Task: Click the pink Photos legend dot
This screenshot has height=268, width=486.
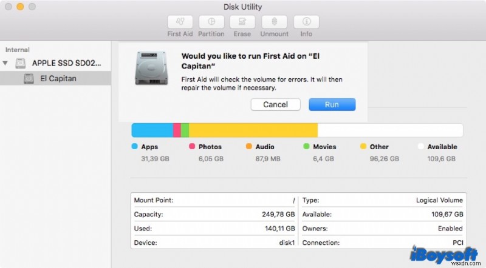Action: pyautogui.click(x=192, y=146)
